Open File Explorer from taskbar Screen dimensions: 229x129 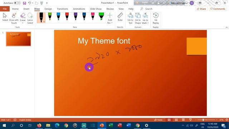(48, 125)
